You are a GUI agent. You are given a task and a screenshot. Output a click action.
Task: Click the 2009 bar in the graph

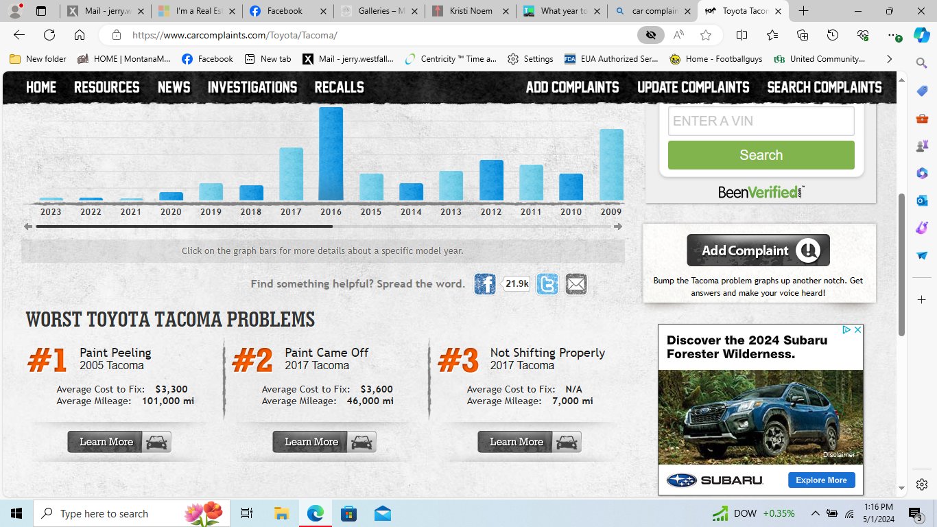612,165
